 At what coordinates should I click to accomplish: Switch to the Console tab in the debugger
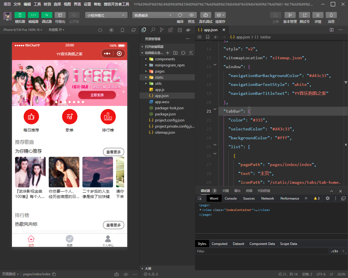point(231,198)
